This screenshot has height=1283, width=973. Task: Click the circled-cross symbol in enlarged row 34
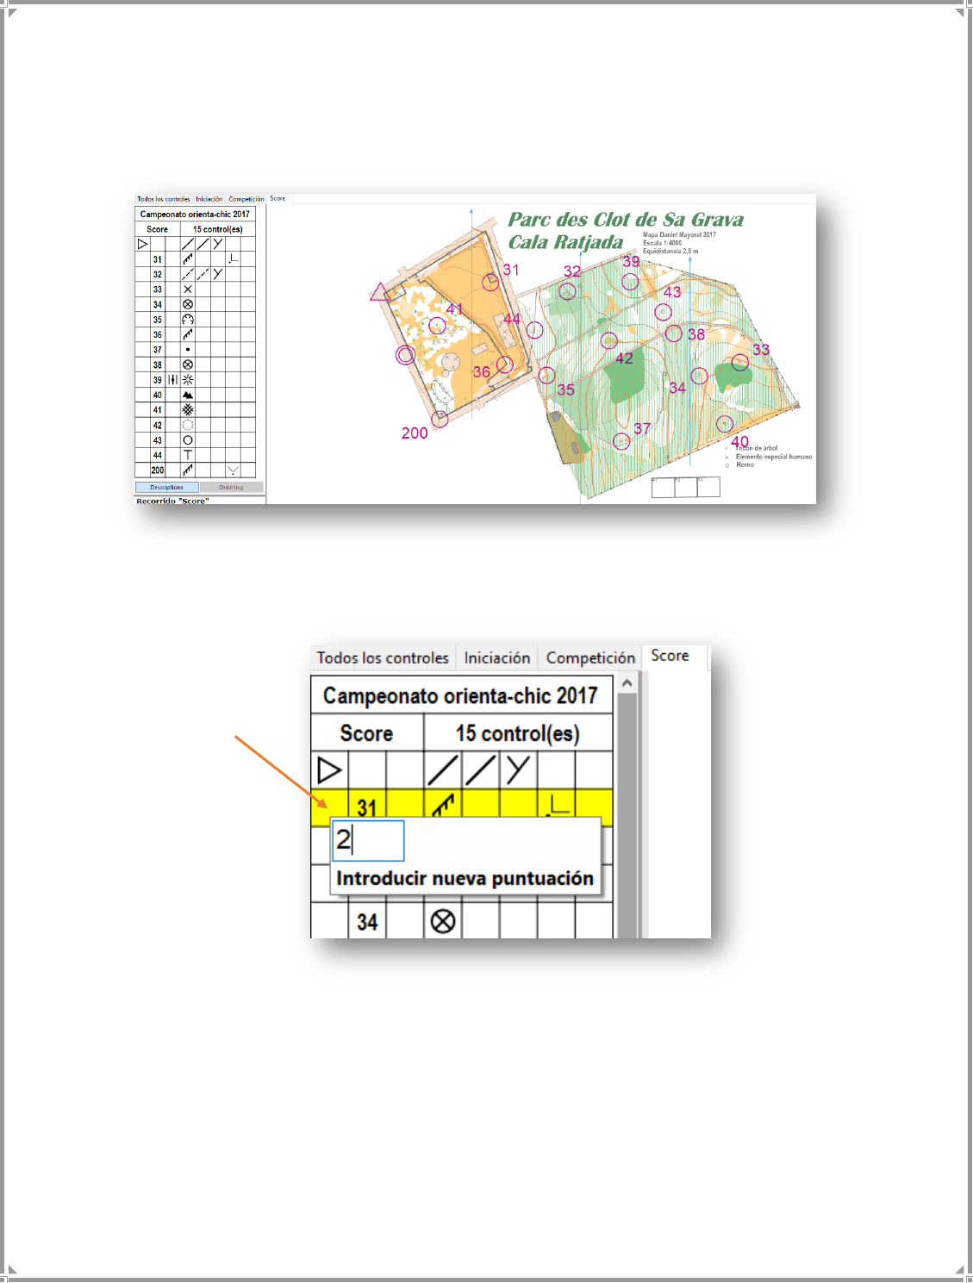pyautogui.click(x=442, y=922)
